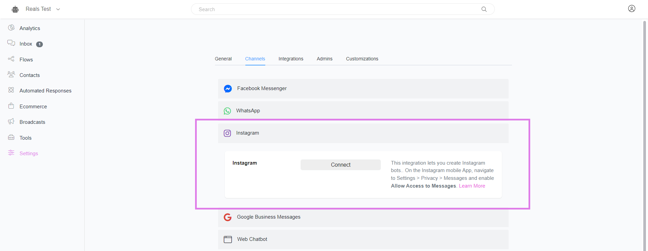Expand the WhatsApp channel row
This screenshot has height=251, width=648.
point(363,111)
